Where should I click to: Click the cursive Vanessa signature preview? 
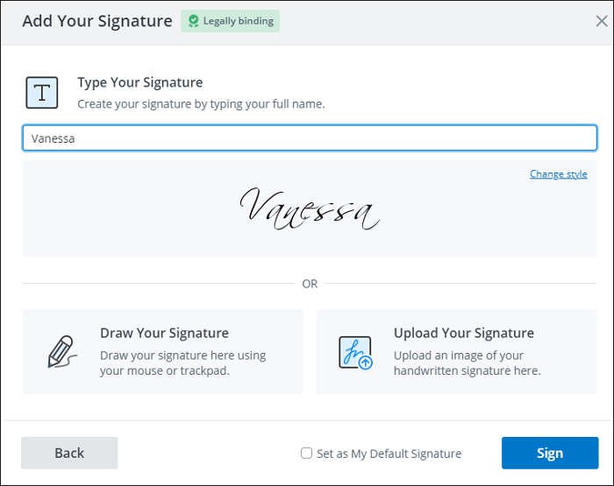309,209
